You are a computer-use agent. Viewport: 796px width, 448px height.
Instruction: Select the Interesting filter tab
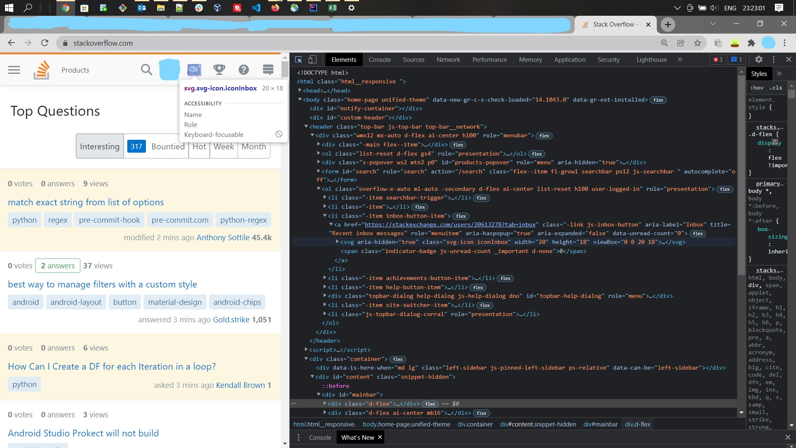pyautogui.click(x=99, y=146)
